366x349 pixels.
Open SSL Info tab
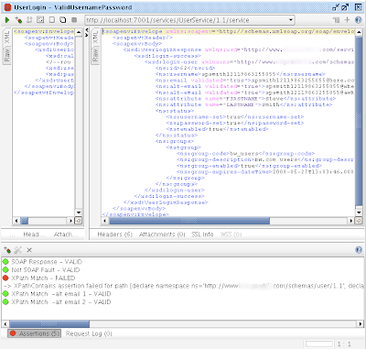click(202, 234)
